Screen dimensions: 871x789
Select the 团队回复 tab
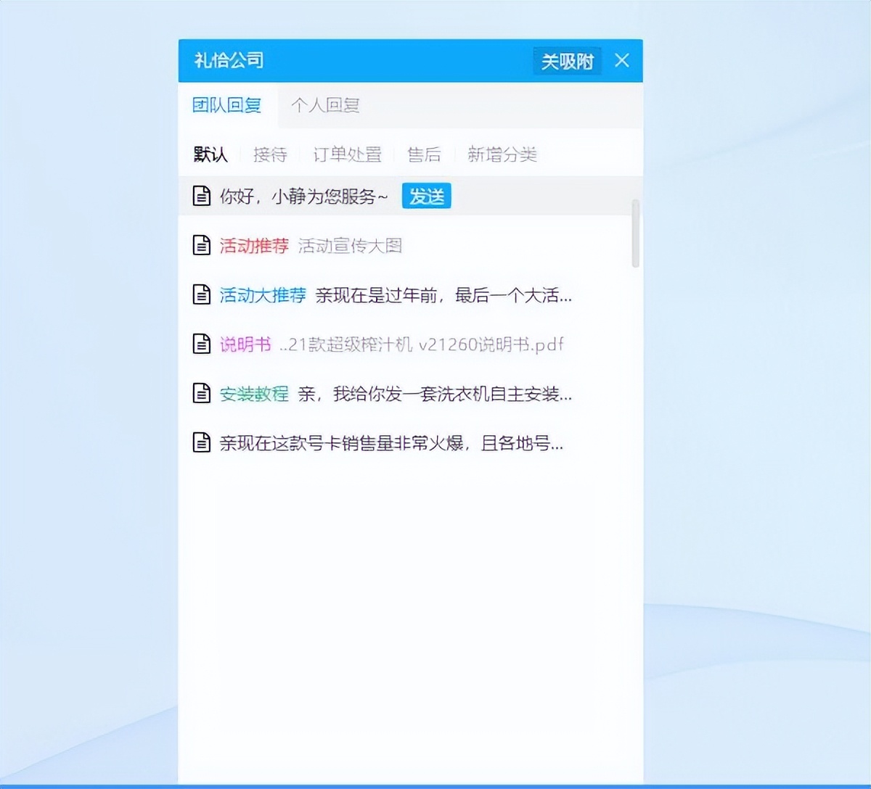228,105
